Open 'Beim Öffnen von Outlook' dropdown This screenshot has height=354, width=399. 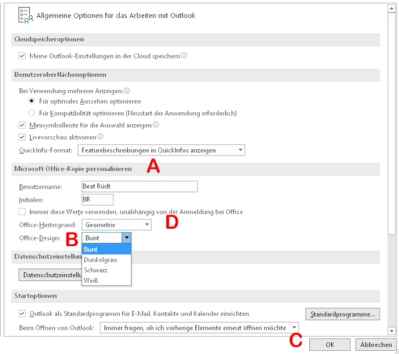[294, 328]
